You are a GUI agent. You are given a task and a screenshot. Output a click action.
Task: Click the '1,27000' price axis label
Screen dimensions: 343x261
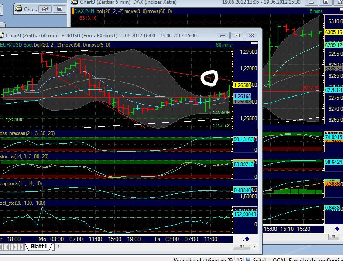tap(248, 68)
